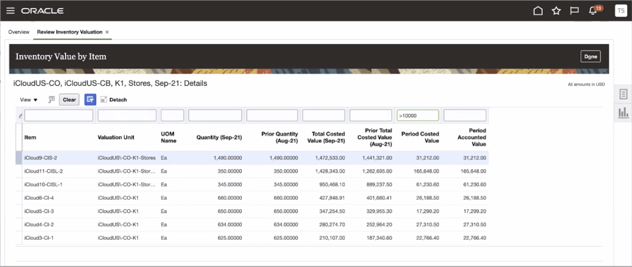Click the 26,188.50 period accounted value cell
632x267 pixels.
[x=474, y=198]
